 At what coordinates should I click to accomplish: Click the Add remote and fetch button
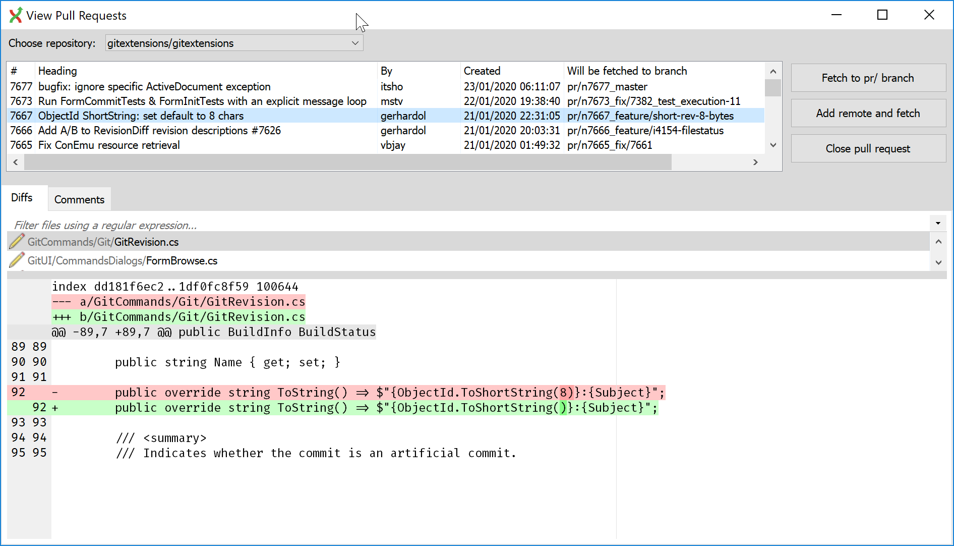click(x=868, y=113)
